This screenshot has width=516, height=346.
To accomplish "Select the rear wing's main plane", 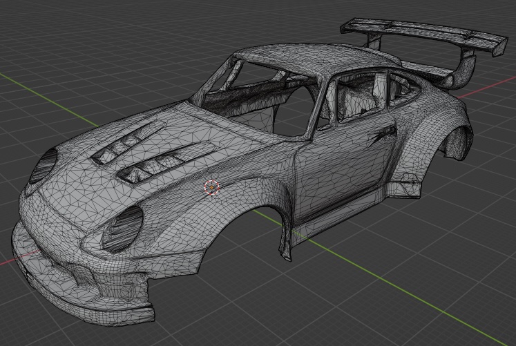I will pyautogui.click(x=413, y=31).
